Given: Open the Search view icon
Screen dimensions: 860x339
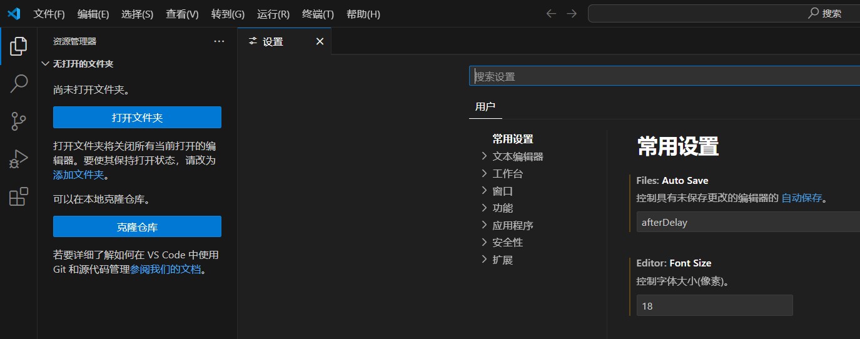Looking at the screenshot, I should click(x=19, y=83).
